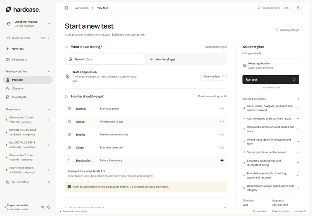Screen dimensions: 312x216
Task: Open run 3b4893b6 completed
Action: [28, 132]
